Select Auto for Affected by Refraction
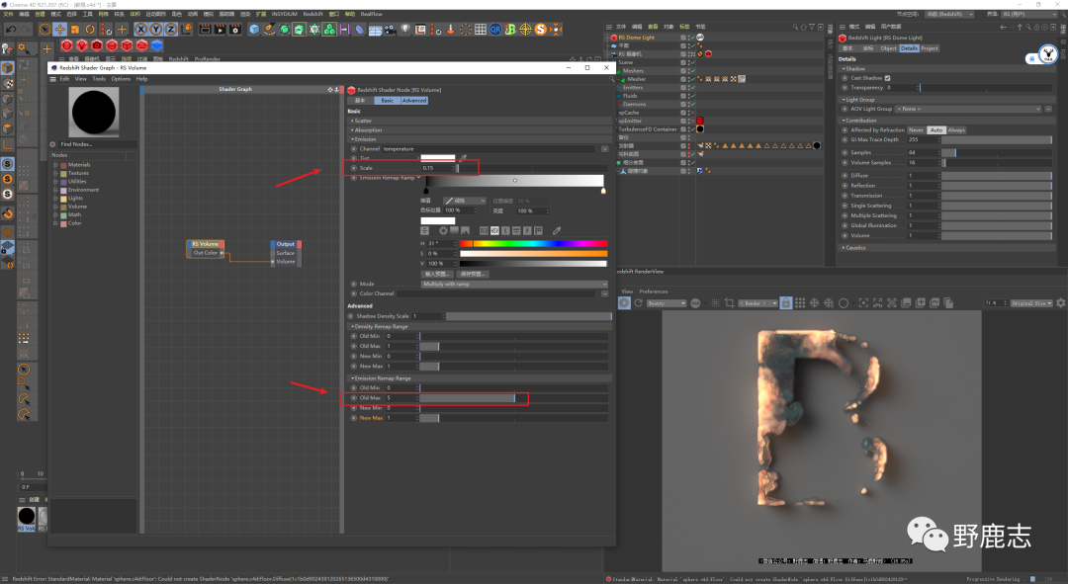 pos(936,130)
